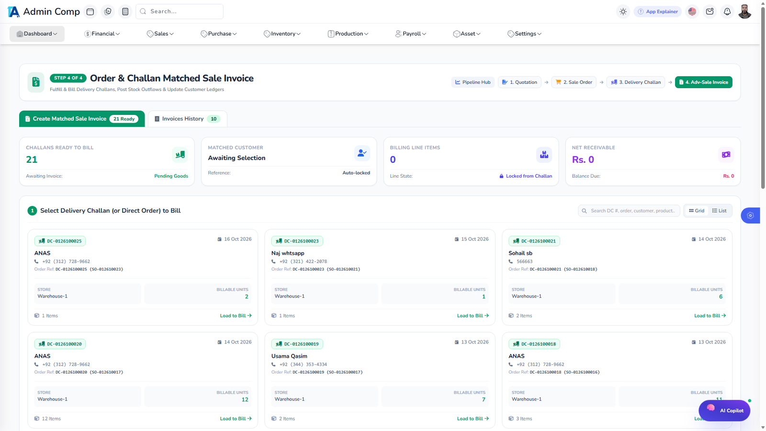The width and height of the screenshot is (766, 431).
Task: Switch to List view
Action: 719,211
